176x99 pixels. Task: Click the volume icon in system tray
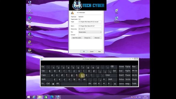[x=136, y=97]
